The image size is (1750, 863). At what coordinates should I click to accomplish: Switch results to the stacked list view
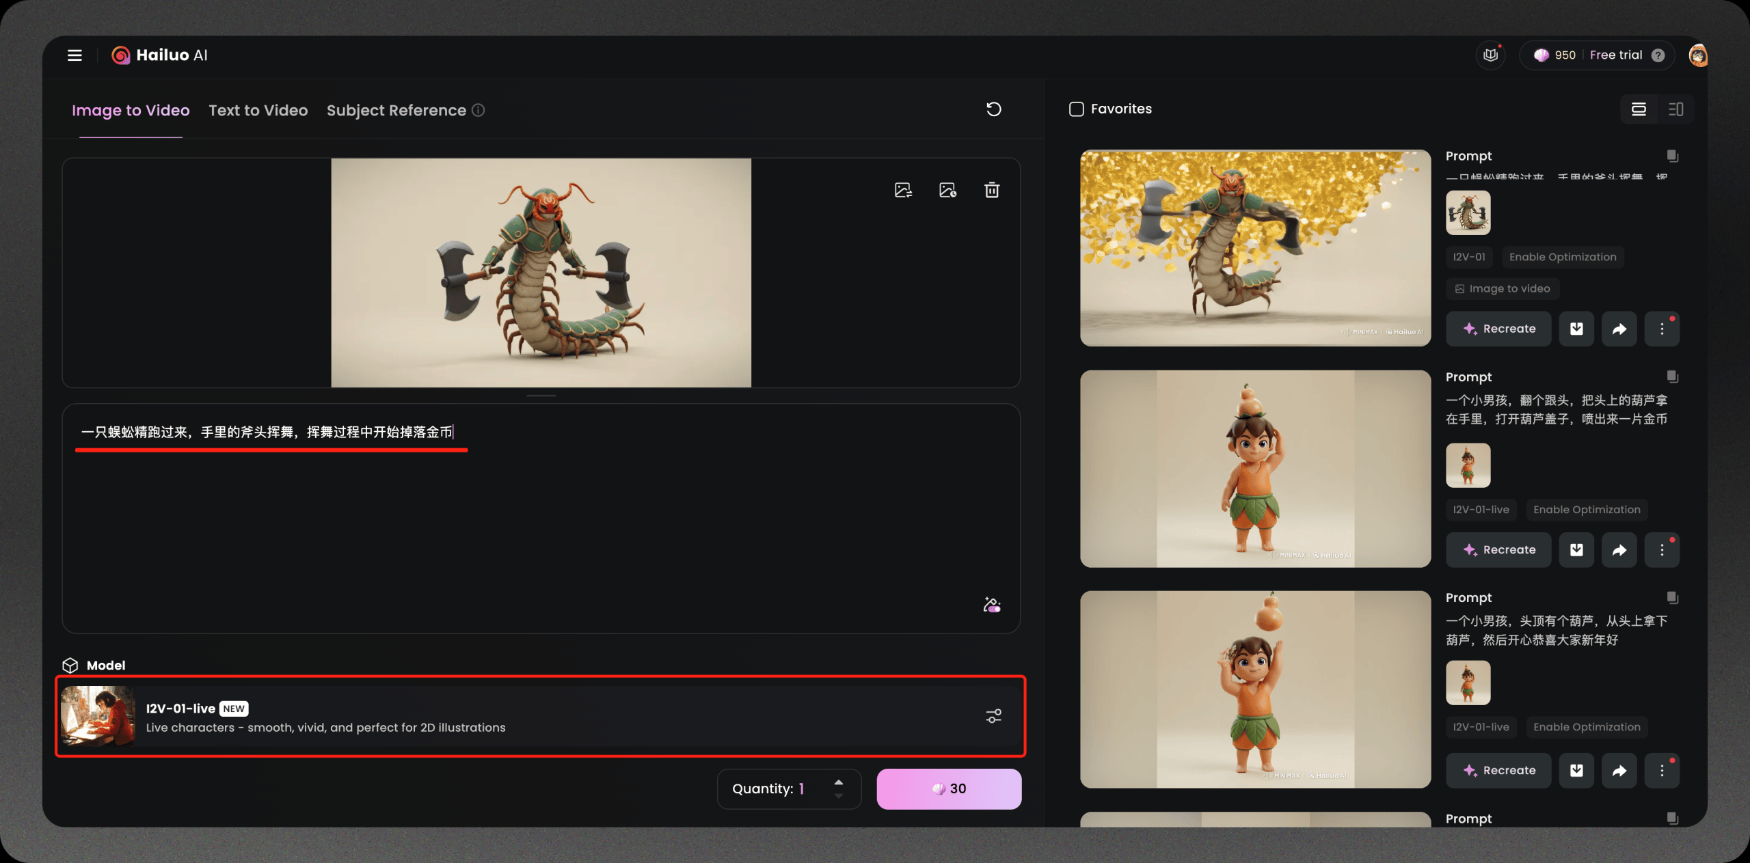click(x=1639, y=109)
